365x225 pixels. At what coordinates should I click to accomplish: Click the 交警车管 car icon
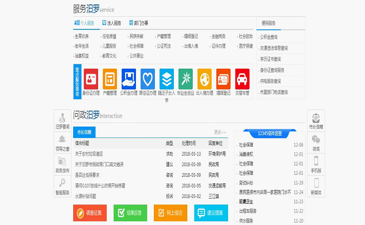242,79
